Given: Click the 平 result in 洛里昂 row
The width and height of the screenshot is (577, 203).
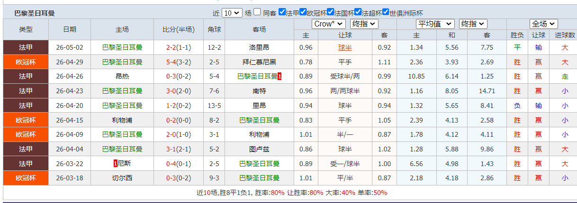Looking at the screenshot, I should [517, 47].
